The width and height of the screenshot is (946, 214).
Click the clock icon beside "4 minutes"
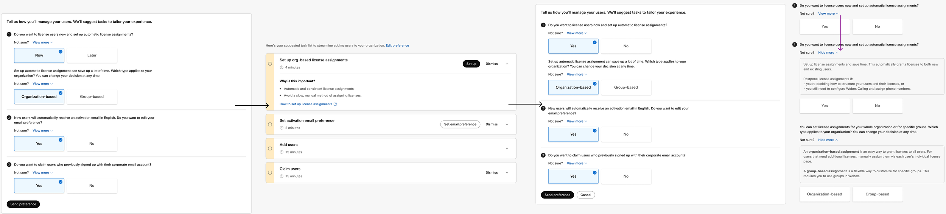pos(282,67)
